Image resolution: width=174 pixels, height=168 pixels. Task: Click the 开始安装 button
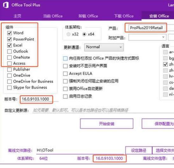coord(107,124)
